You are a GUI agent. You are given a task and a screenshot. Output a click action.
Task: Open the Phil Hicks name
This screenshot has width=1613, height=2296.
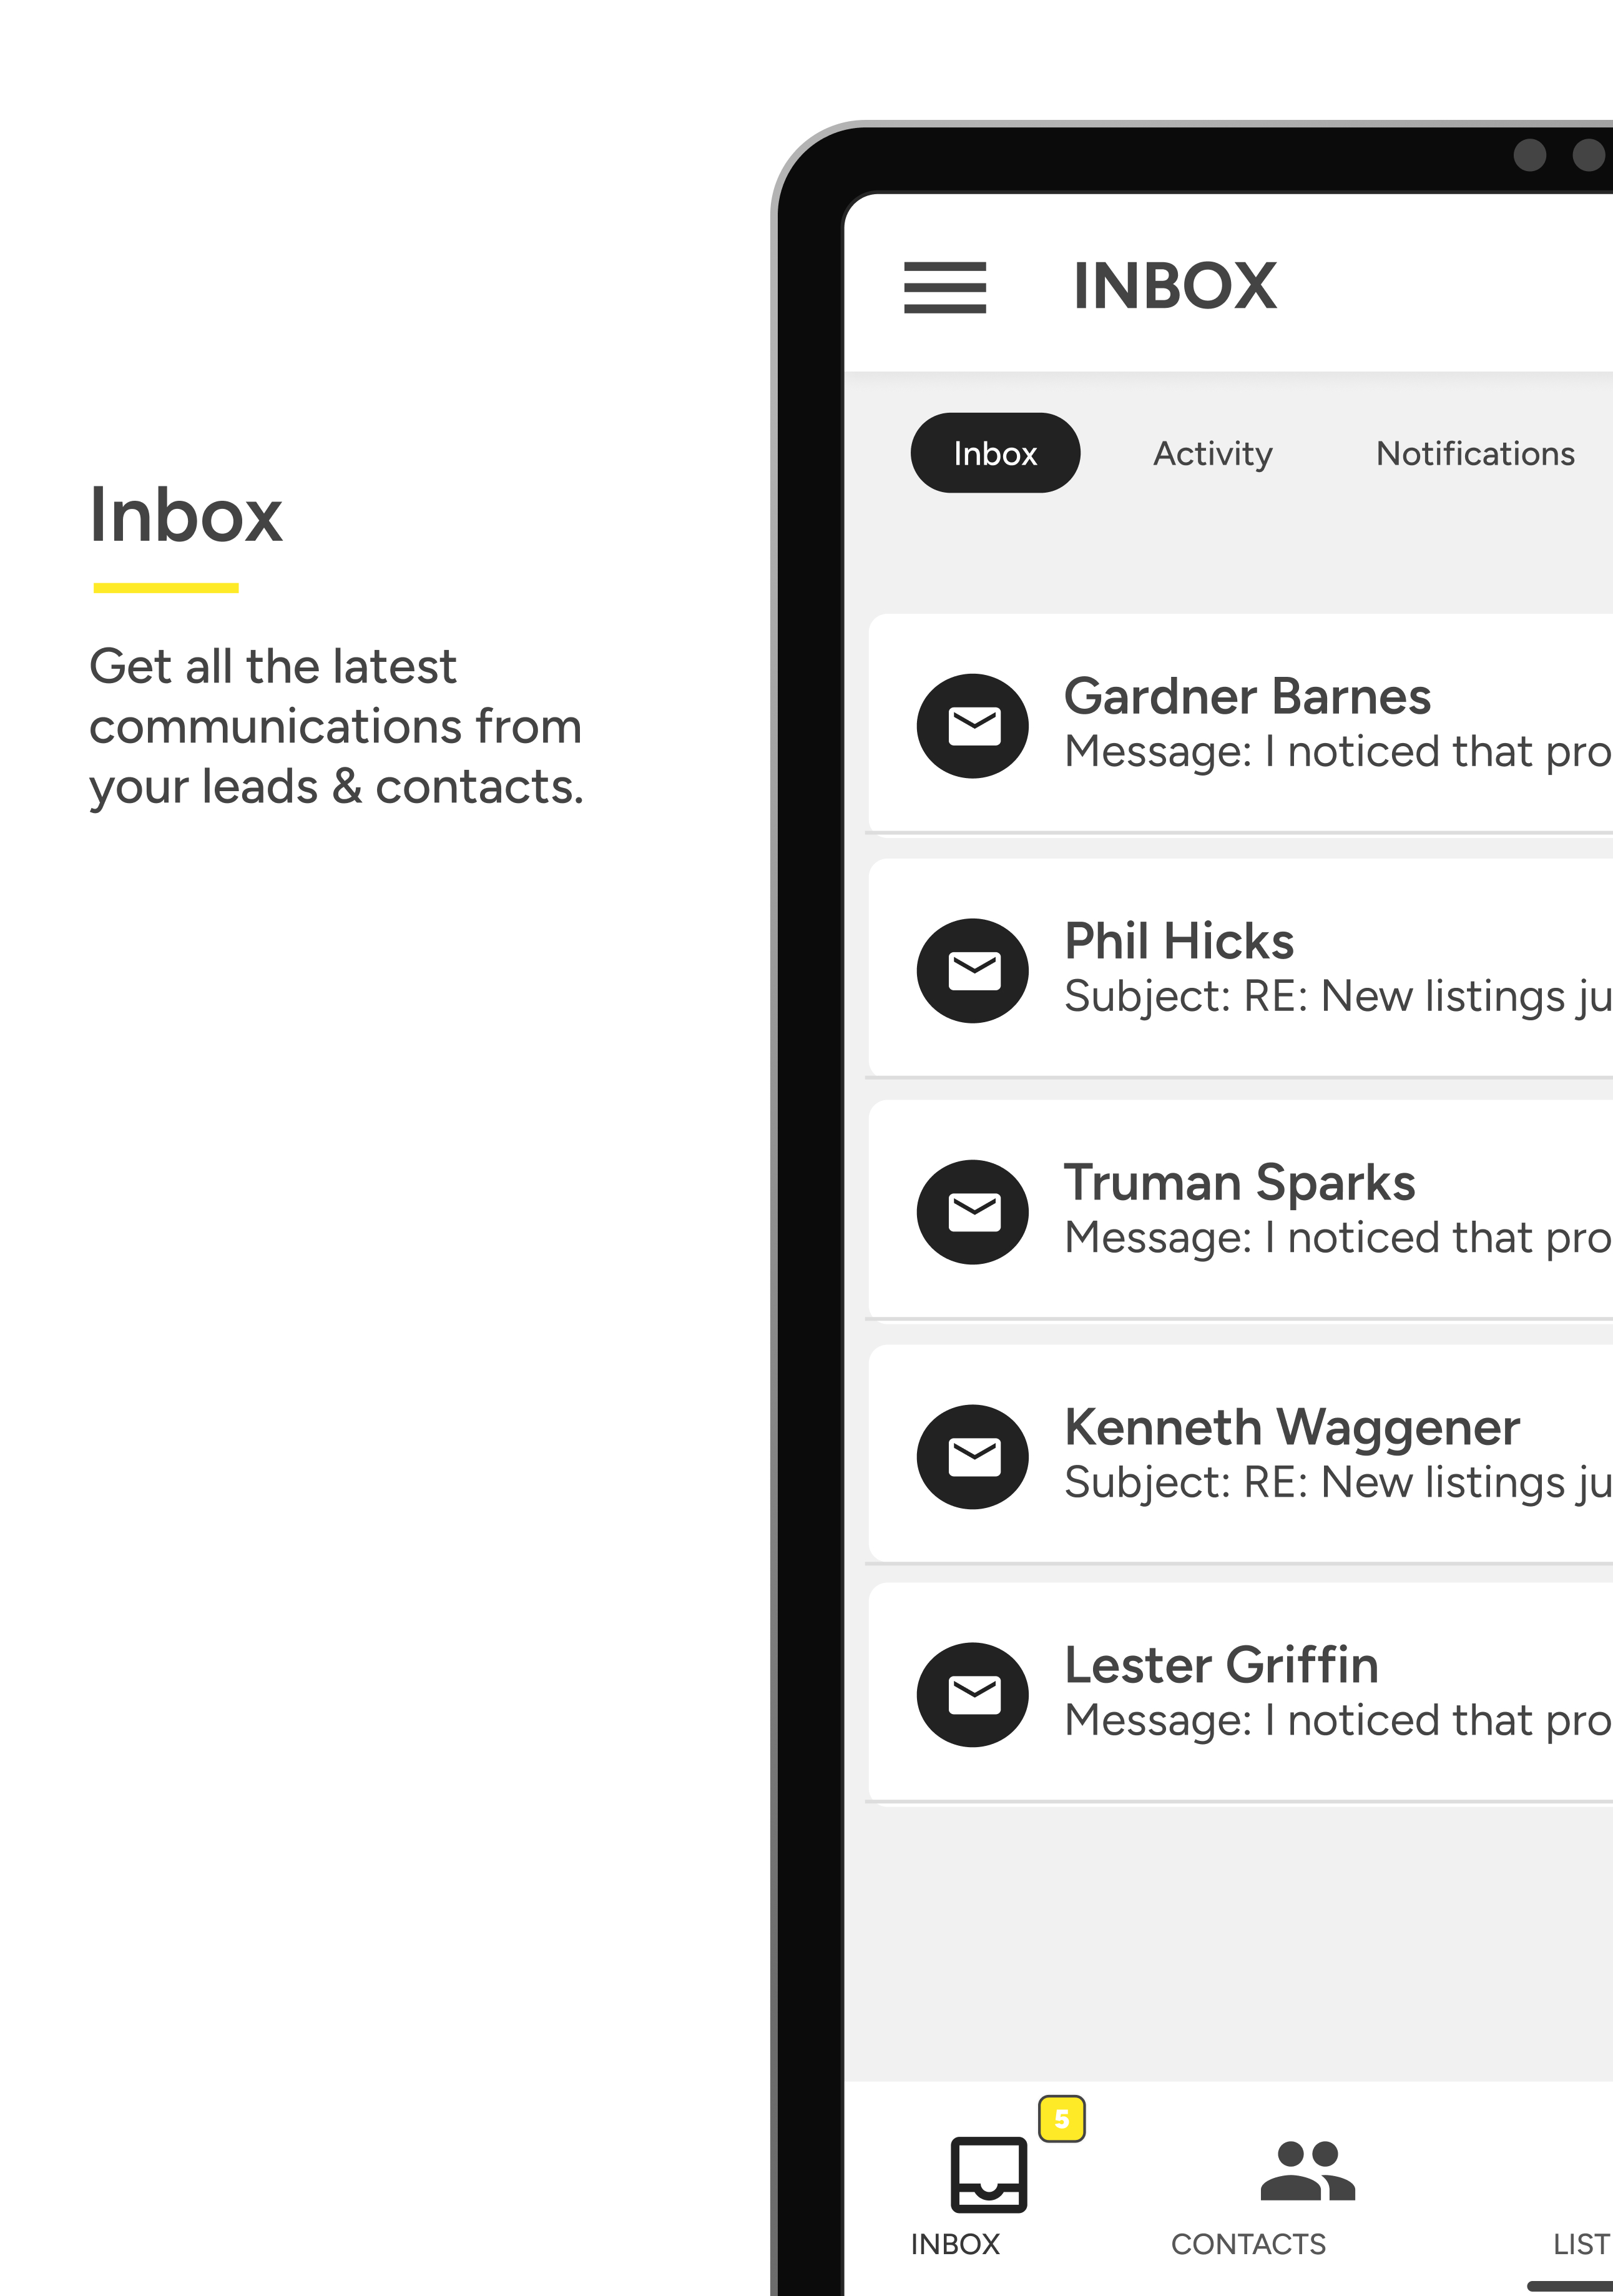1179,941
